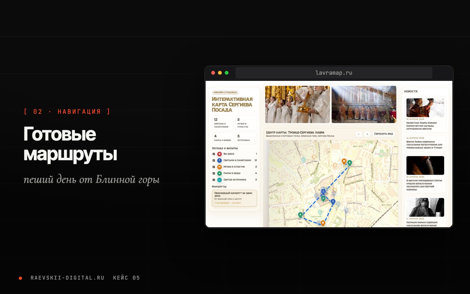Click the '4 парка и видов' stat card
Image resolution: width=470 pixels, height=294 pixels.
pyautogui.click(x=222, y=138)
